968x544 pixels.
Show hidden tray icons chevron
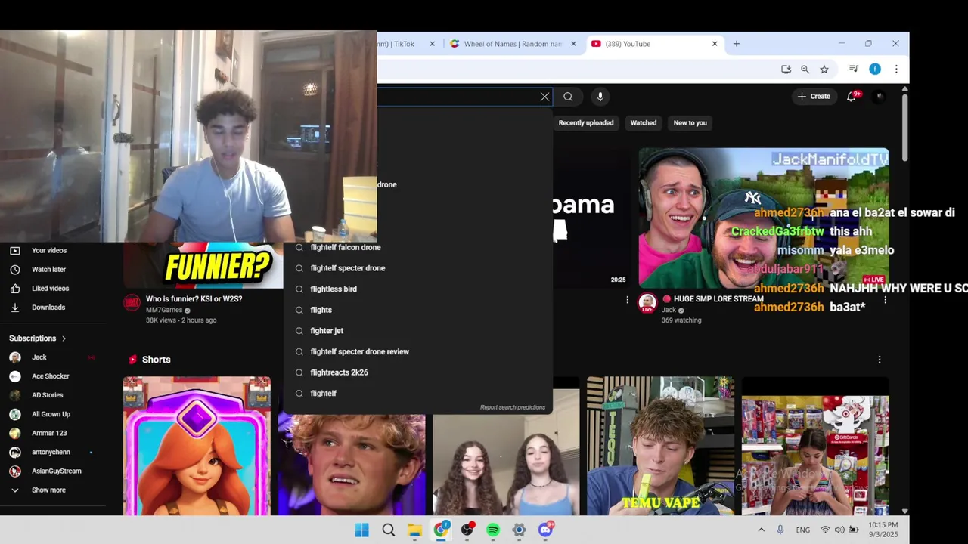click(x=761, y=530)
